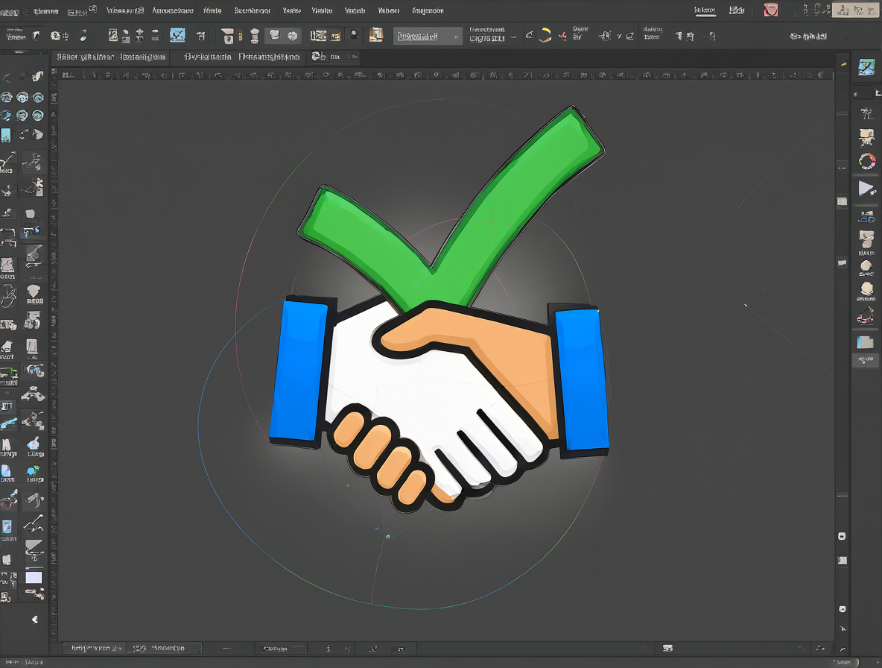Click the small yellow pencil icon beside canvas
882x668 pixels.
pos(844,64)
